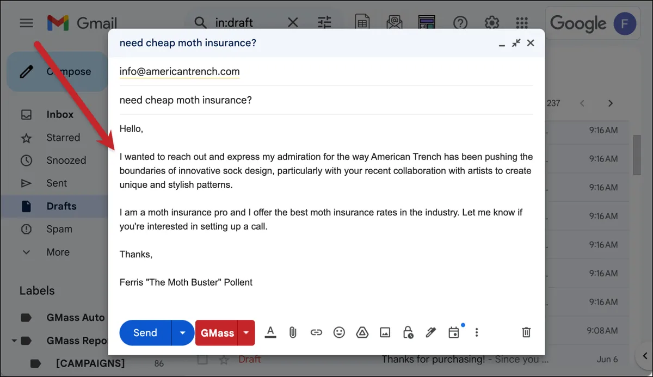The image size is (653, 377).
Task: Open the Gmail main menu hamburger icon
Action: tap(26, 23)
